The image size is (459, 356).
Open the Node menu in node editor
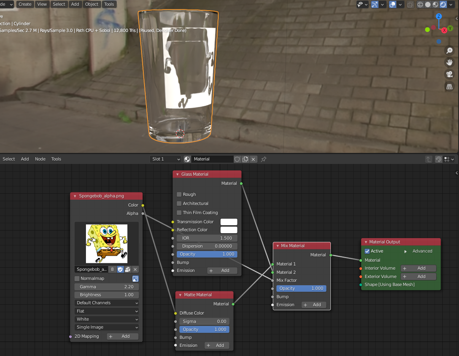(40, 159)
